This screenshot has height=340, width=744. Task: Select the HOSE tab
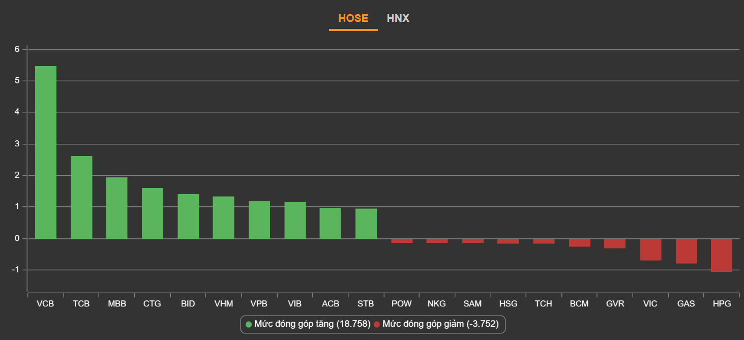(x=353, y=18)
